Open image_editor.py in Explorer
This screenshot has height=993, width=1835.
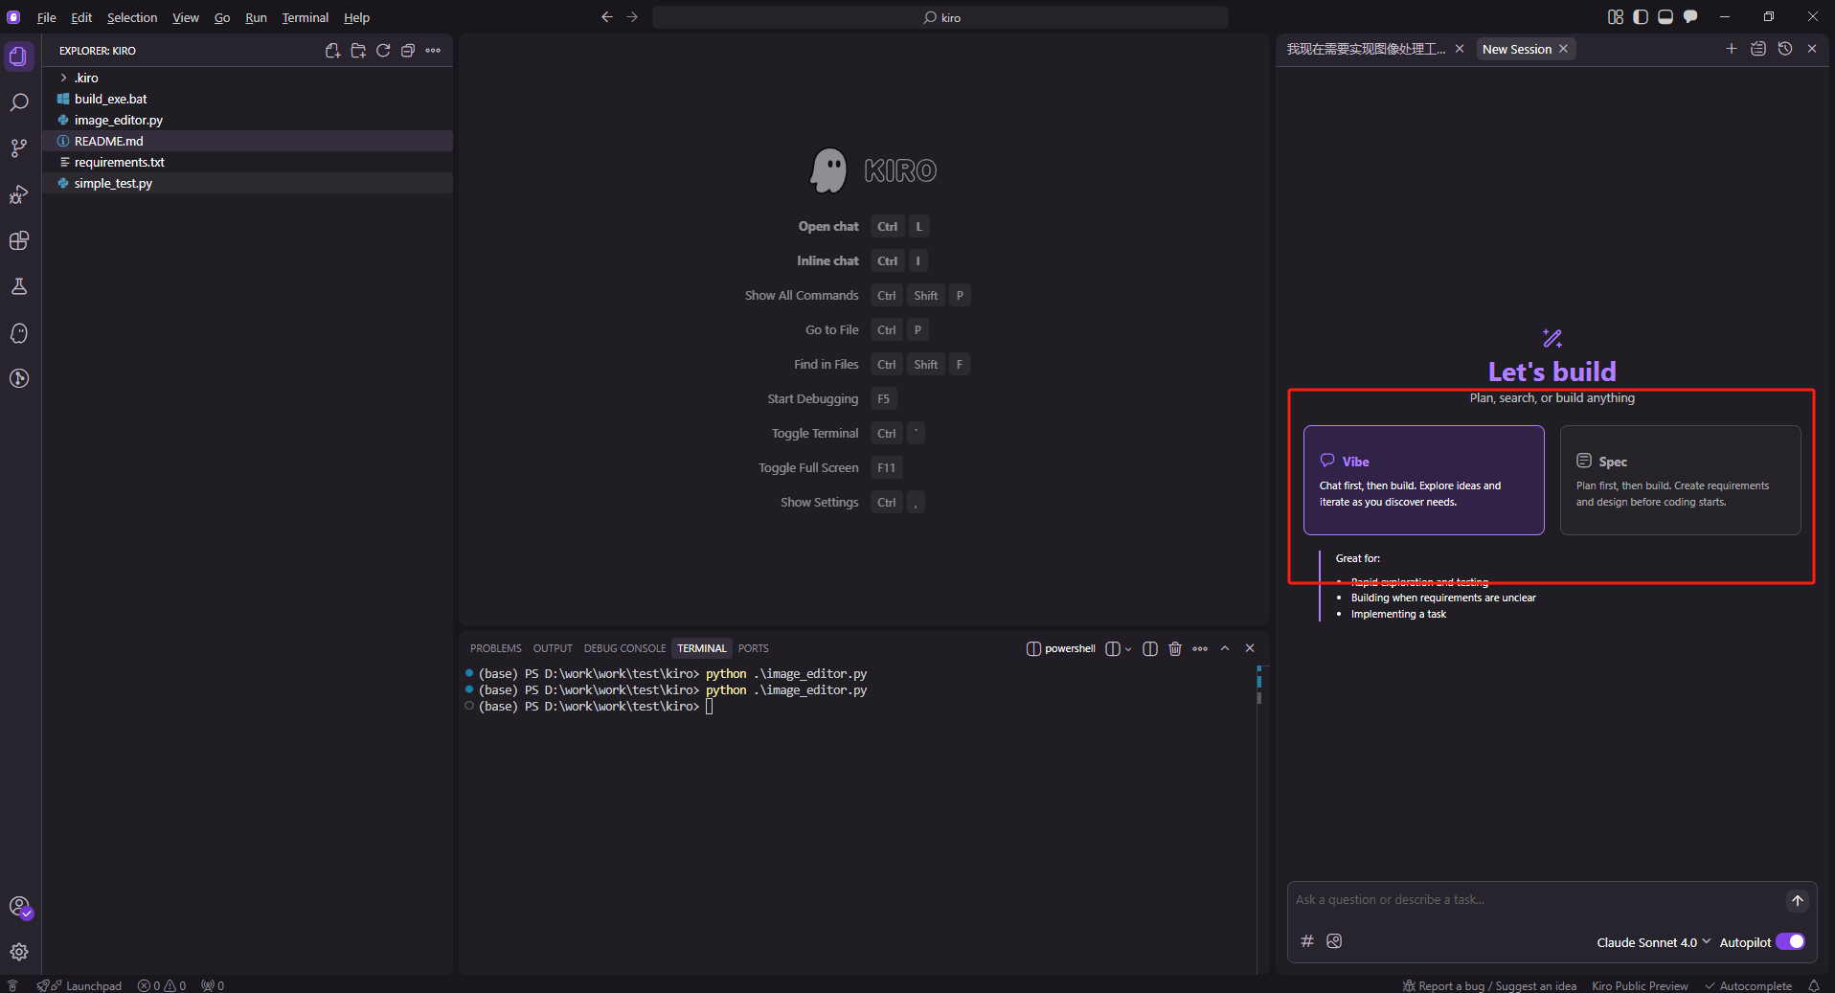[247, 120]
